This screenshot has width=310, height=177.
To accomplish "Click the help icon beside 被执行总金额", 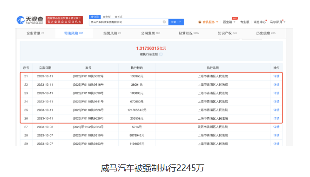I will [161, 54].
